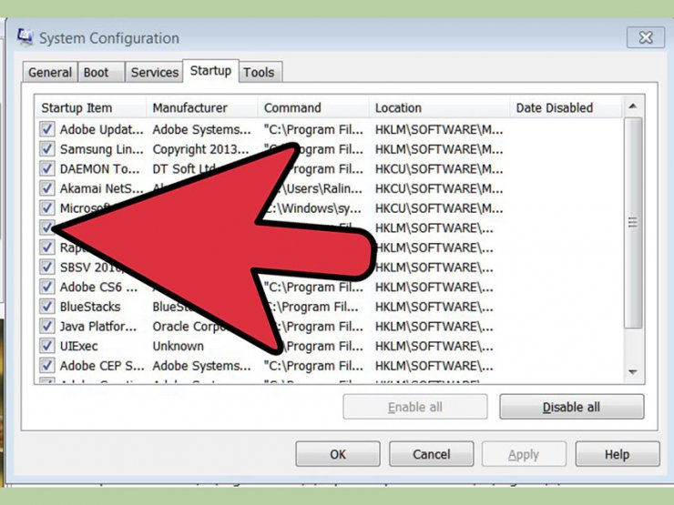Viewport: 674px width, 505px height.
Task: Uncheck the Adobe CEP S... startup item
Action: point(46,366)
